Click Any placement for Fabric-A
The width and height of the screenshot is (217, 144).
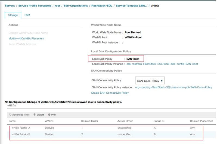192,128
